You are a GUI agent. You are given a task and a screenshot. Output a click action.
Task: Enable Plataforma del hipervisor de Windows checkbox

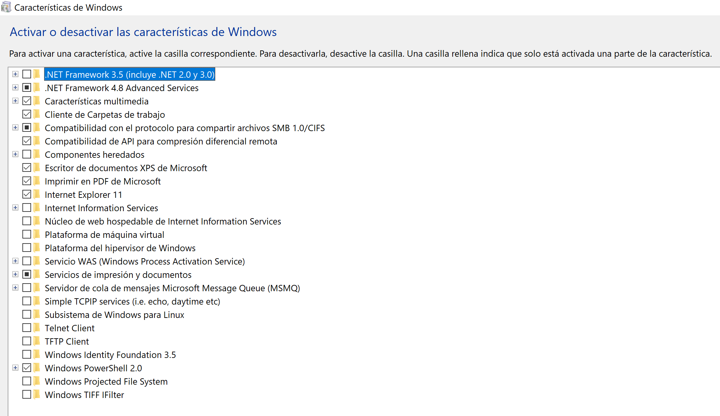[27, 248]
